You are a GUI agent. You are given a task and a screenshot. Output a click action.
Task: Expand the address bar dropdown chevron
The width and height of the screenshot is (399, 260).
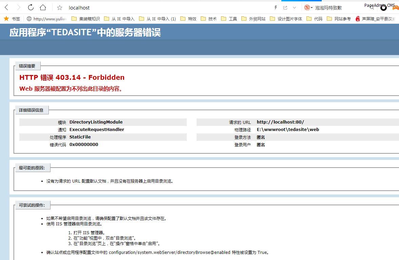(294, 7)
